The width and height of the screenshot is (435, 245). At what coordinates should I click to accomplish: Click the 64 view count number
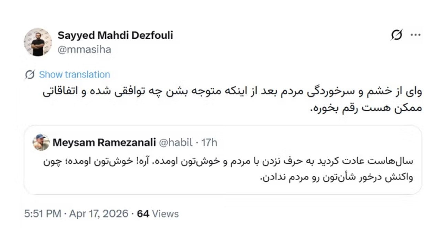[x=143, y=214]
